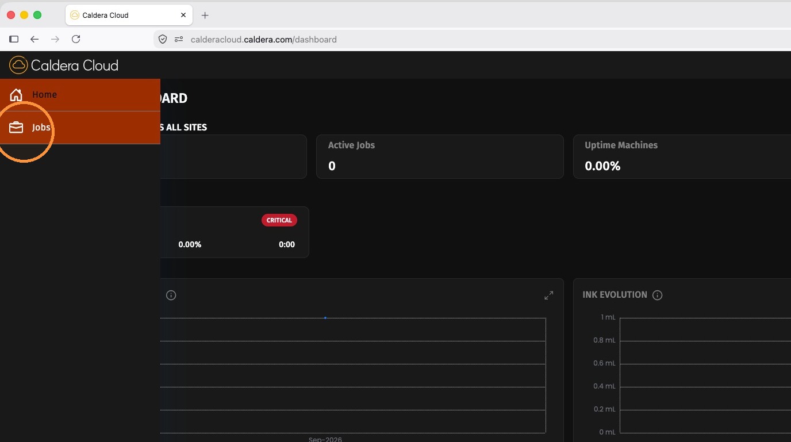Click the Jobs briefcase icon
The height and width of the screenshot is (442, 791).
(x=16, y=128)
